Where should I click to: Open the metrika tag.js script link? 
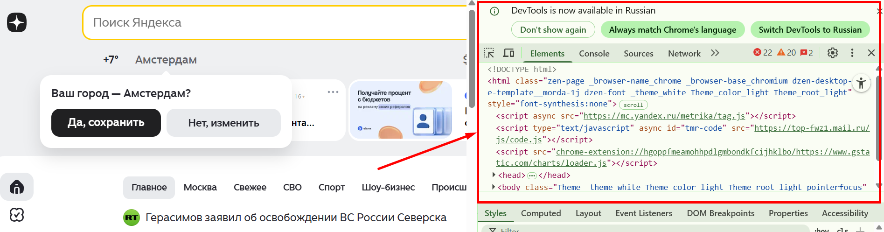pyautogui.click(x=664, y=116)
